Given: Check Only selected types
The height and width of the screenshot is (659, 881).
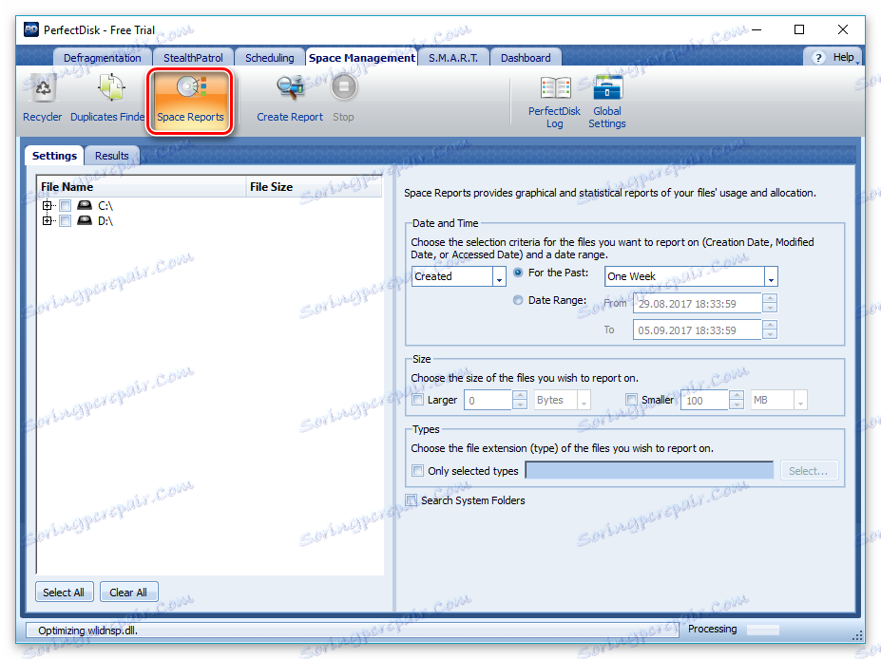Looking at the screenshot, I should tap(417, 470).
